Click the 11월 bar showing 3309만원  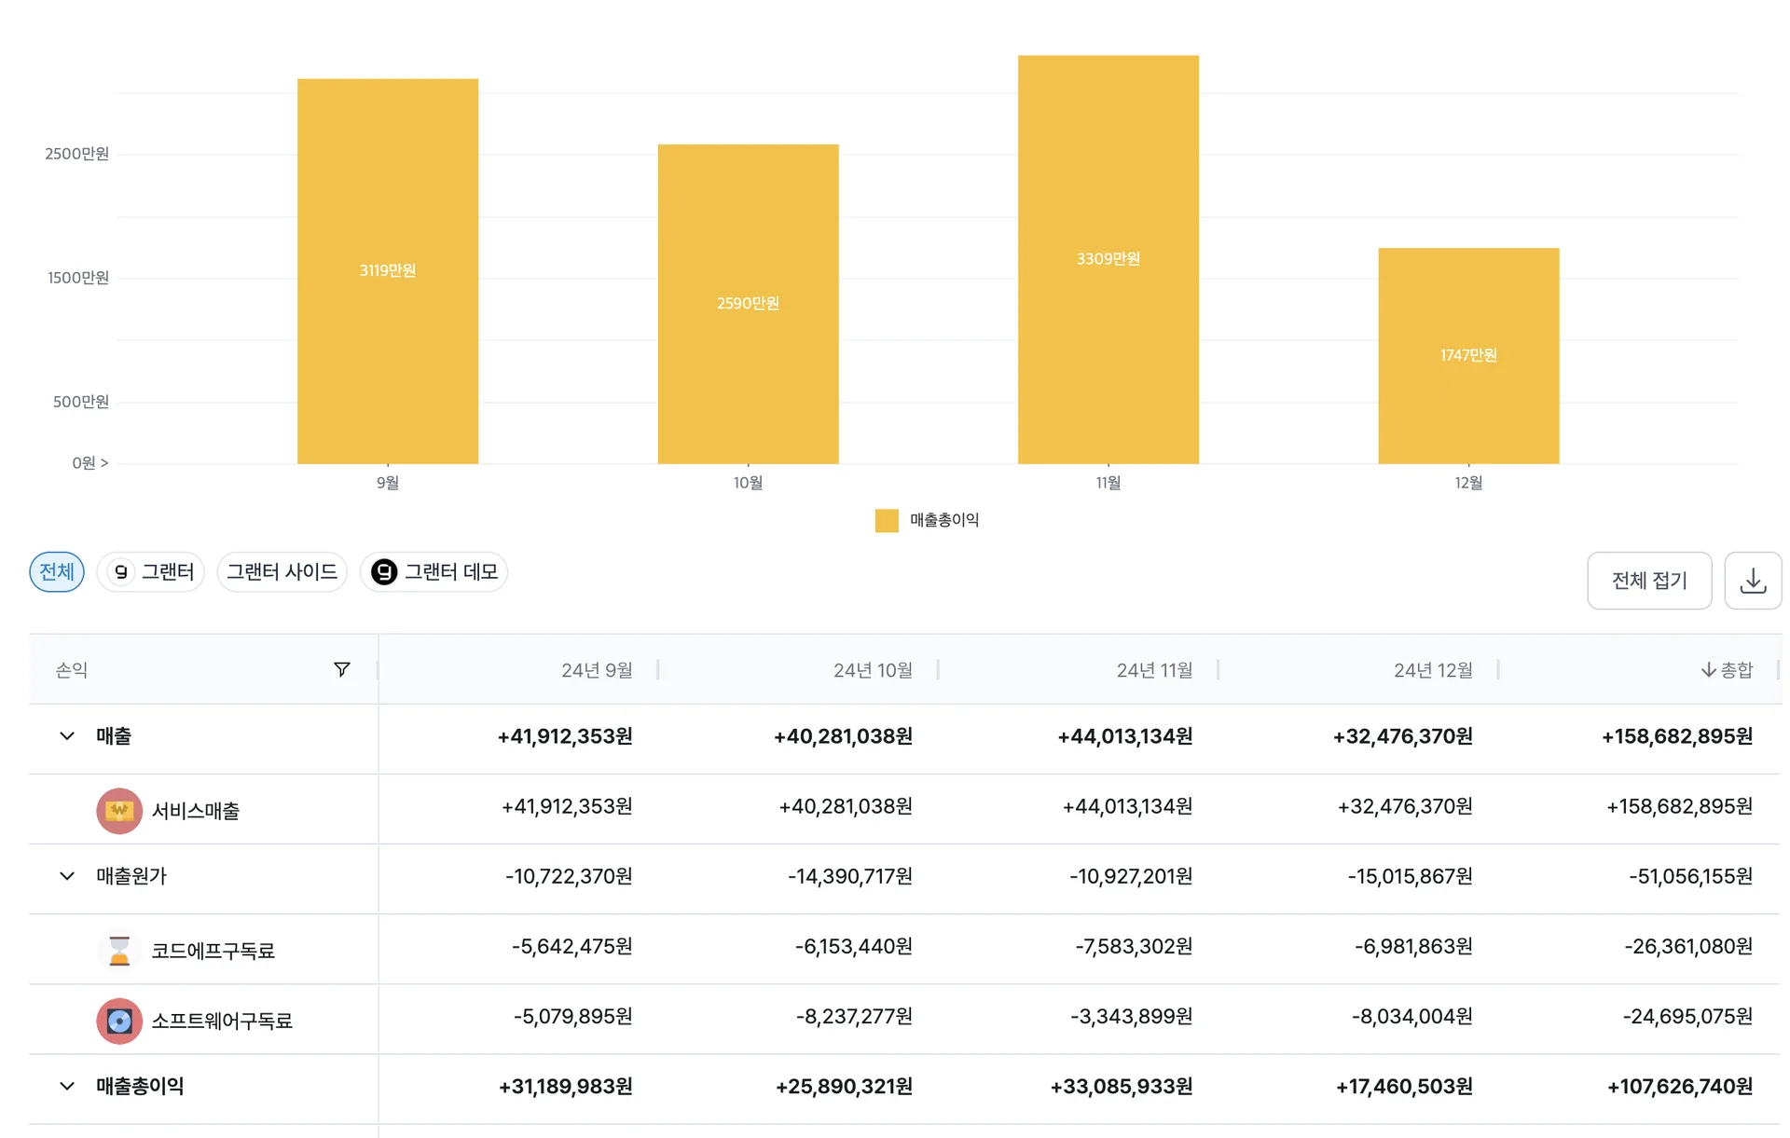tap(1108, 259)
